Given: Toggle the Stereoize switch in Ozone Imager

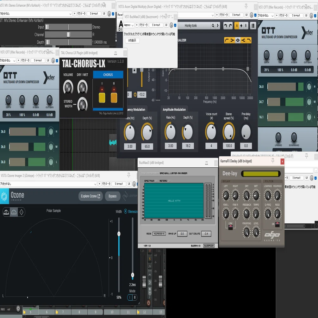Looking at the screenshot, I should (126, 211).
